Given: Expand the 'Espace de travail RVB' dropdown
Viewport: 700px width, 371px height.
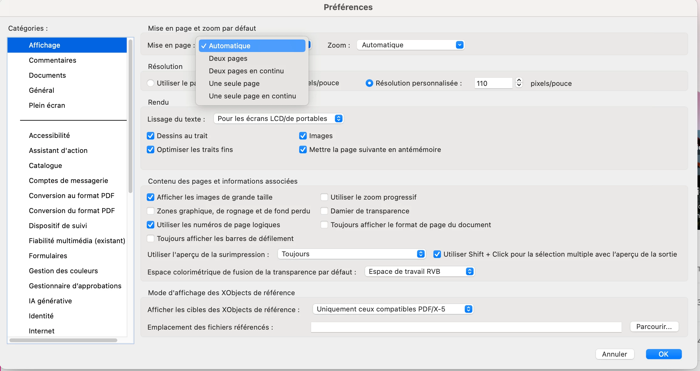Looking at the screenshot, I should pos(419,272).
